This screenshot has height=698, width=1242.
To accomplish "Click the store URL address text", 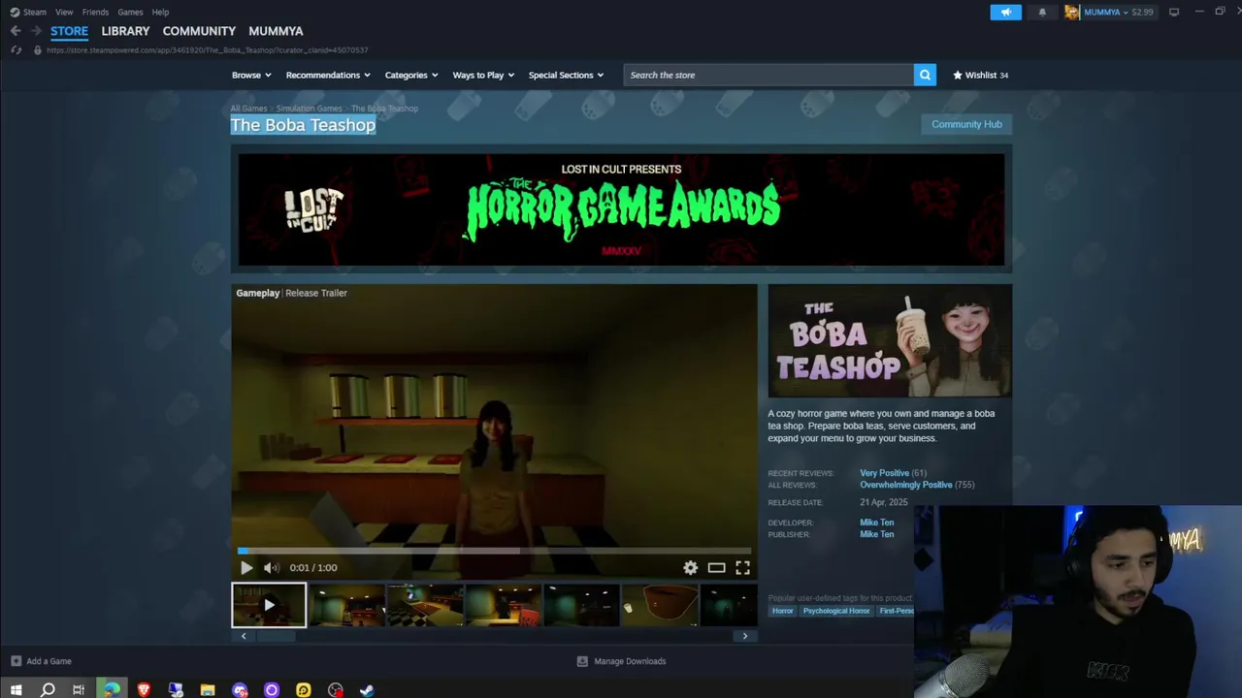I will 207,49.
